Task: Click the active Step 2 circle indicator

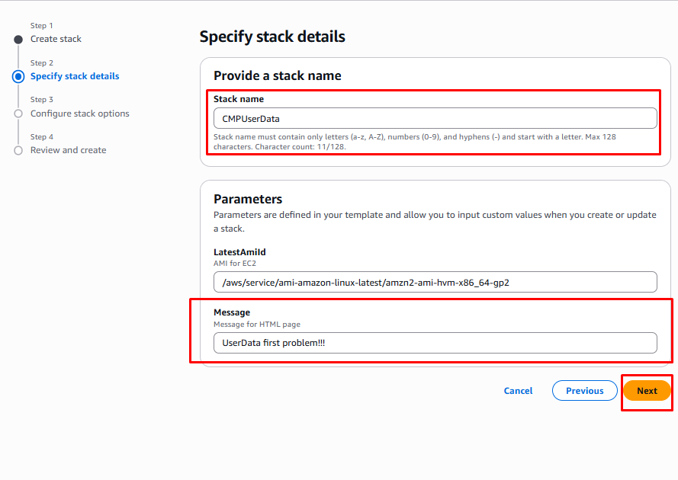Action: 18,76
